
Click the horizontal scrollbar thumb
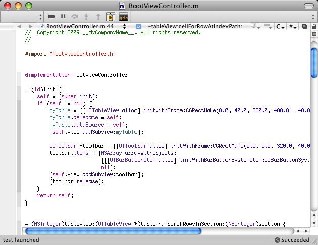coord(113,231)
